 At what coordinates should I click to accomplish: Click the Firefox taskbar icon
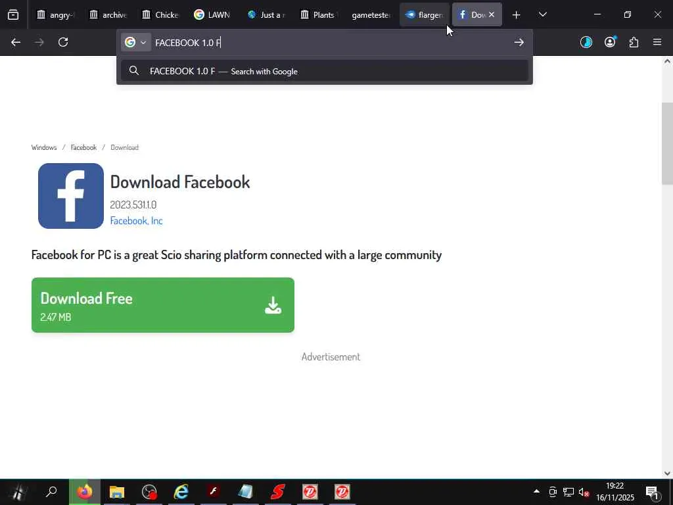coord(85,492)
